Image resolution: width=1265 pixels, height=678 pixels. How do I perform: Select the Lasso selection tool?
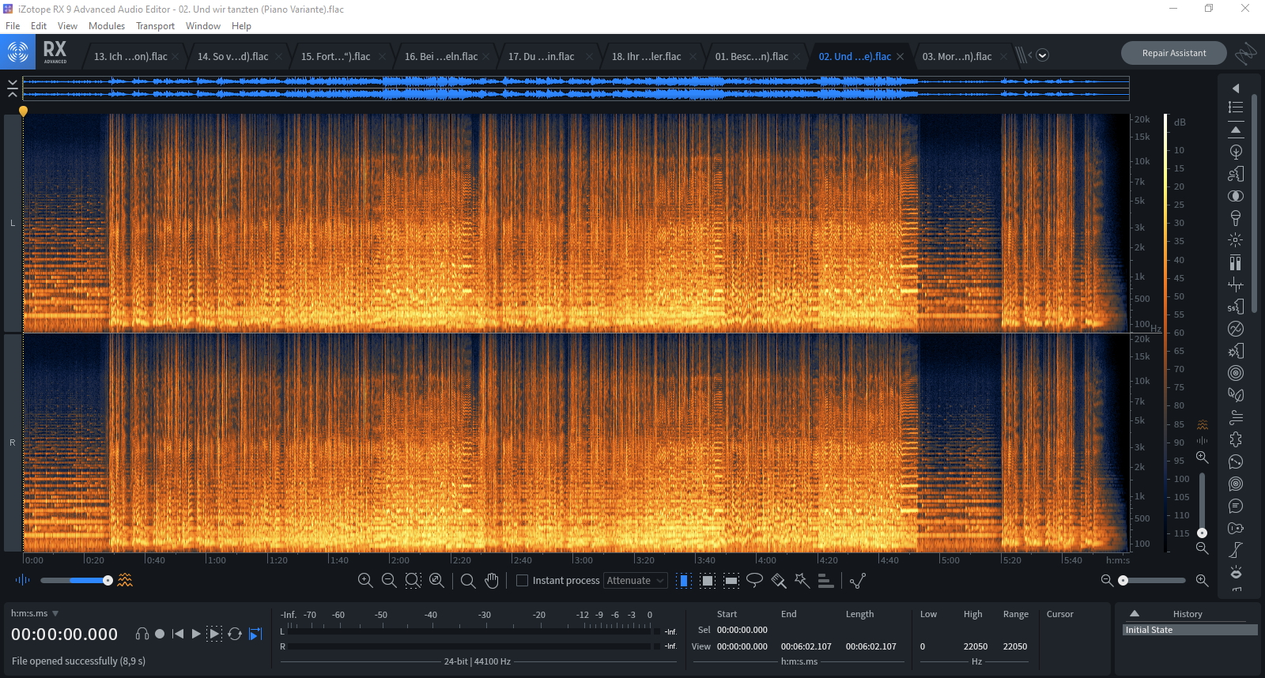tap(754, 581)
